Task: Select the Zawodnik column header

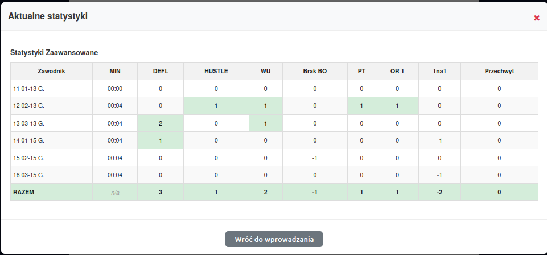Action: tap(52, 72)
